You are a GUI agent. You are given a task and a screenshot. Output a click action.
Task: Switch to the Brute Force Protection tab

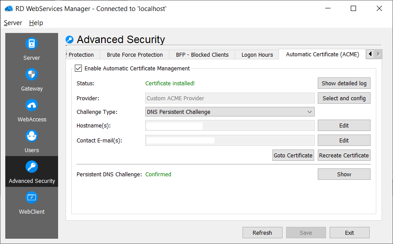[x=135, y=55]
